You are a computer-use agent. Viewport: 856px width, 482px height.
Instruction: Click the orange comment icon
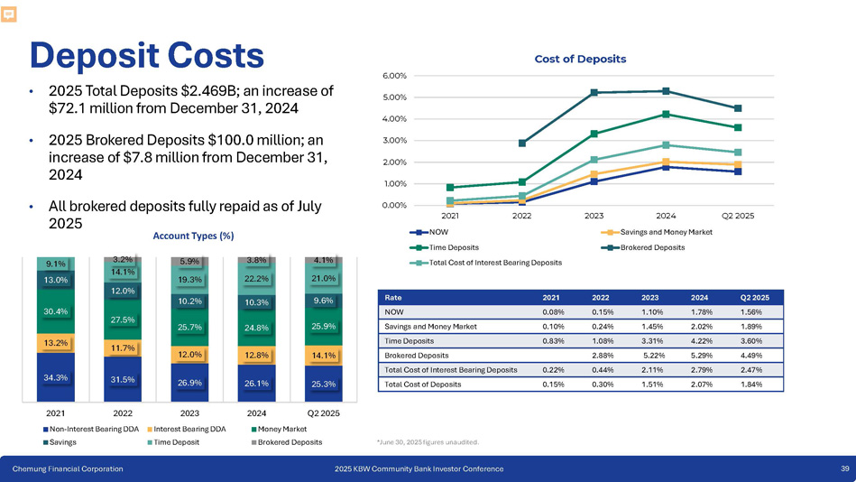click(x=10, y=14)
